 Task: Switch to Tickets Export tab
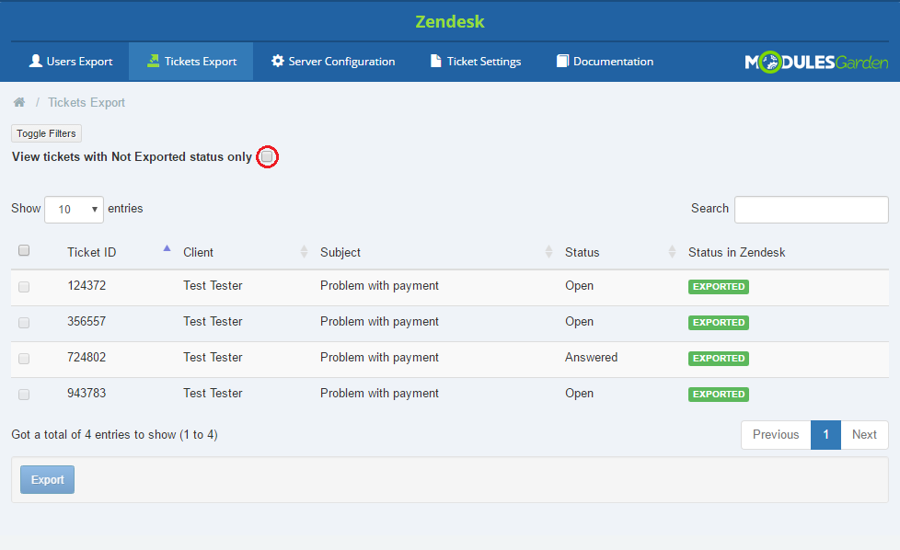click(x=191, y=62)
